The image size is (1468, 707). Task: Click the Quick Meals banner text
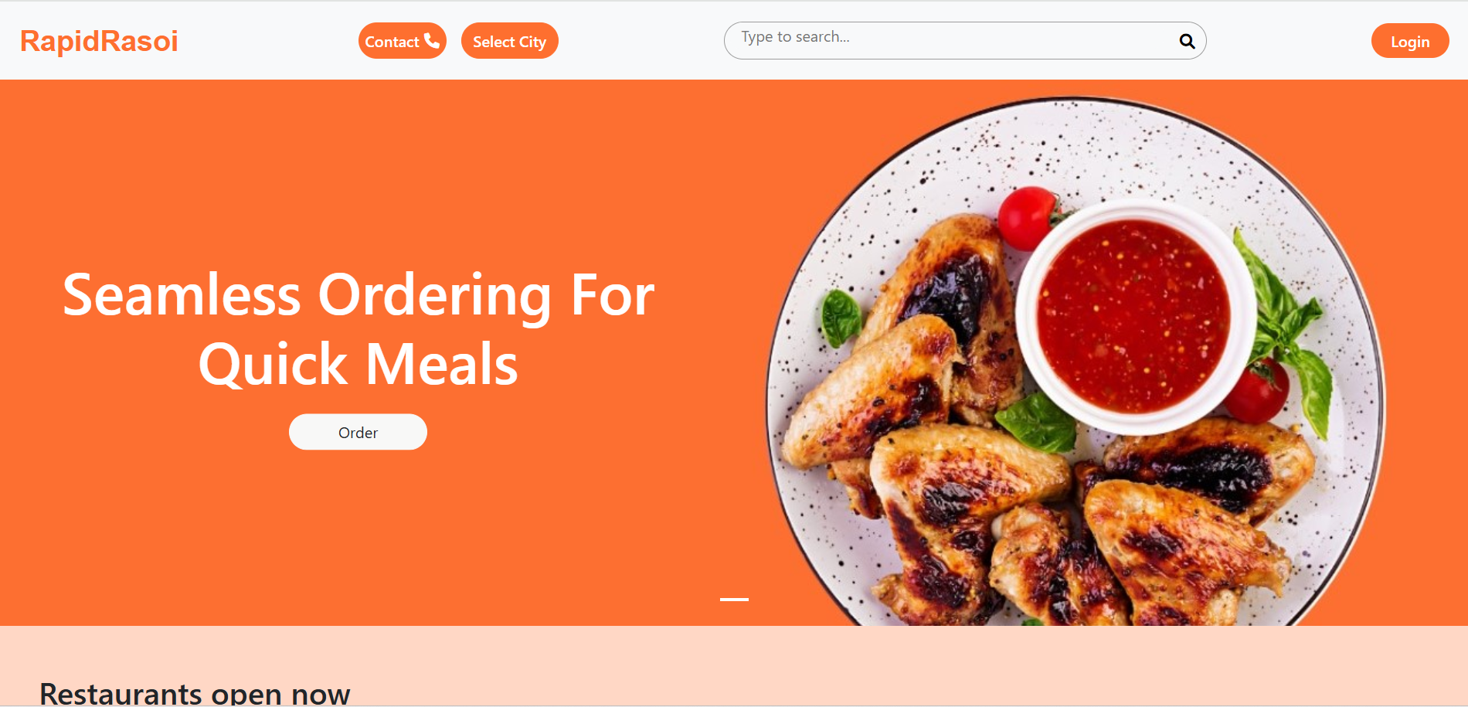(358, 364)
